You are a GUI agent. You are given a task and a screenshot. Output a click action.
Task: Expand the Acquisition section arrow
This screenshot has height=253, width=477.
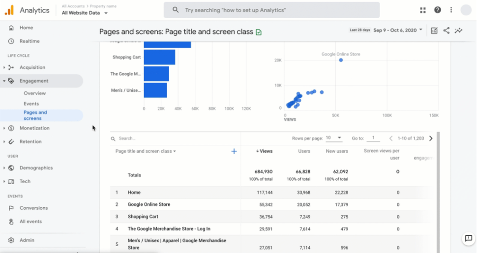coord(4,67)
